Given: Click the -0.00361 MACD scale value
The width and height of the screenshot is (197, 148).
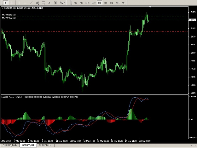Looking at the screenshot, I should [193, 138].
